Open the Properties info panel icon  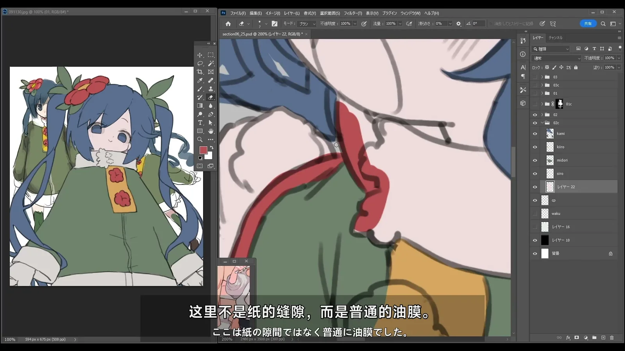tap(523, 54)
